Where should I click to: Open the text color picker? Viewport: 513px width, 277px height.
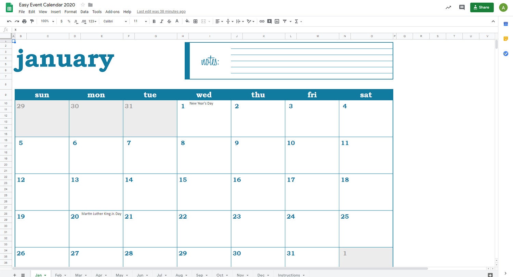(177, 21)
